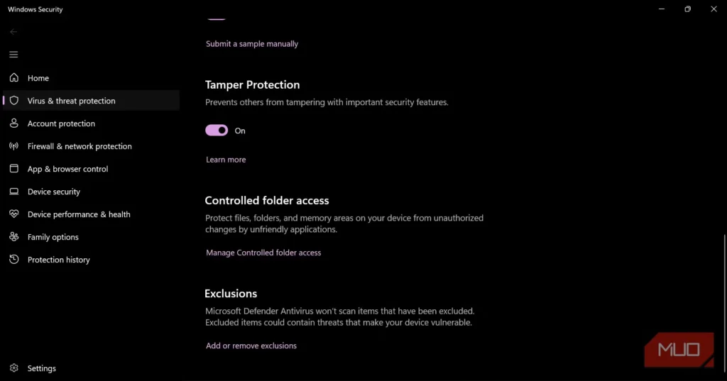Click the Device performance & health heart icon
Image resolution: width=727 pixels, height=381 pixels.
coord(13,214)
